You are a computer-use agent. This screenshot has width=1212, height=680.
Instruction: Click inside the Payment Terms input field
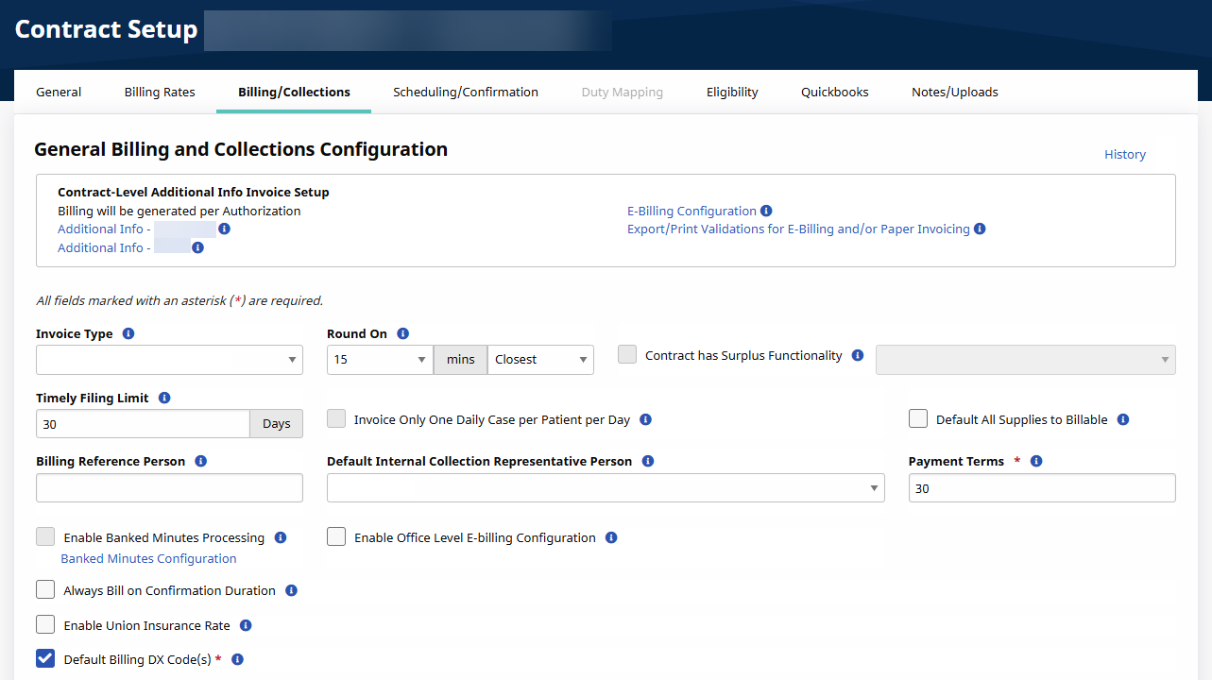[1041, 488]
